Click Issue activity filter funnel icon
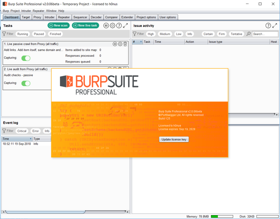Image resolution: width=280 pixels, height=219 pixels. pyautogui.click(x=134, y=34)
